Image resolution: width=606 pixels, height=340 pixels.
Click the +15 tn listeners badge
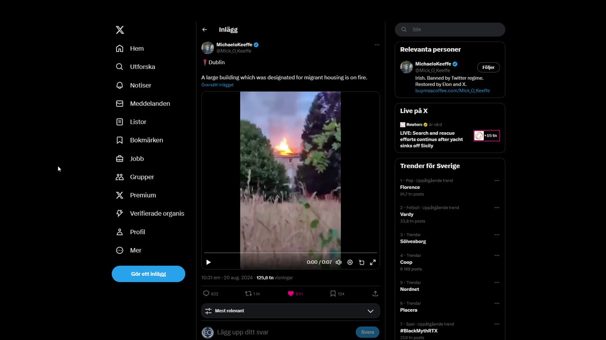pos(487,136)
